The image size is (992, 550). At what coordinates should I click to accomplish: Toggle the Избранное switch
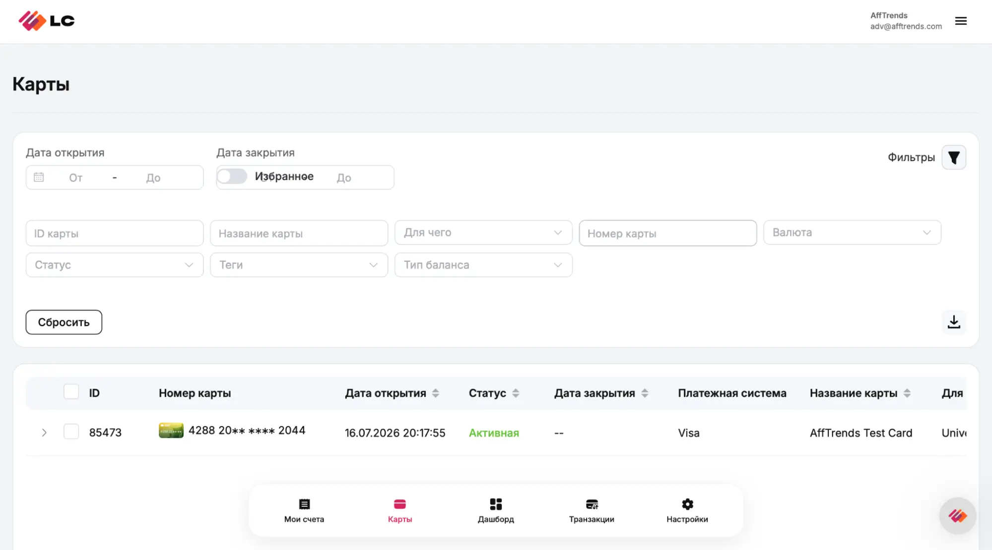(232, 177)
